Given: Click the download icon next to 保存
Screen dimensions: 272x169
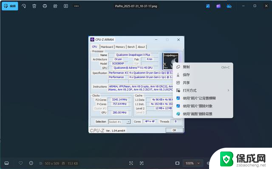Looking at the screenshot, I should 178,75.
